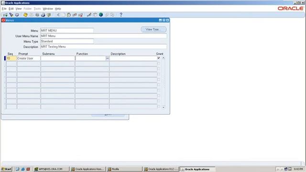306x172 pixels.
Task: Select the Seq field with value 10
Action: pos(11,58)
